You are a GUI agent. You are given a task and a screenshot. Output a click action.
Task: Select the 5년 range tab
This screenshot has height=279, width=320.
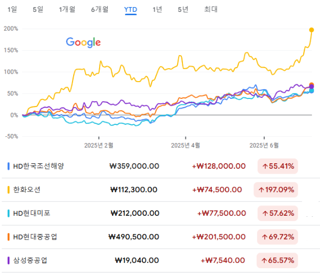coord(183,9)
